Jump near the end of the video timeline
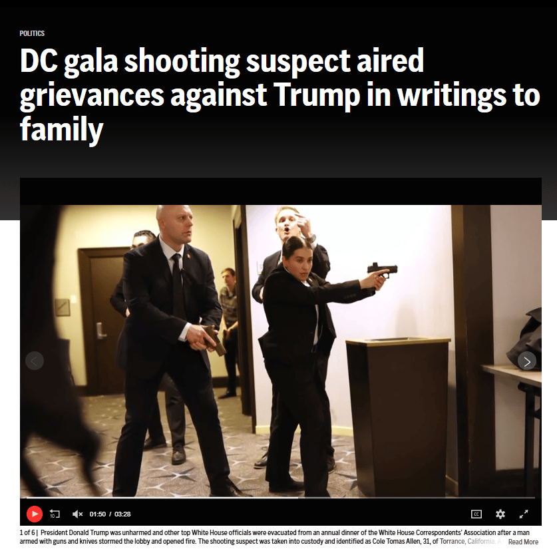This screenshot has width=557, height=559. pos(528,497)
